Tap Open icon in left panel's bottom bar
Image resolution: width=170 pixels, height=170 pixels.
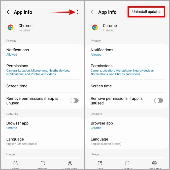15,163
